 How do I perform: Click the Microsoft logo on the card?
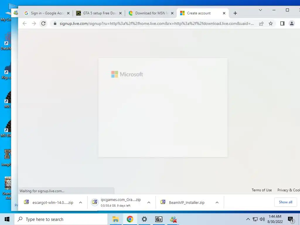pos(127,74)
